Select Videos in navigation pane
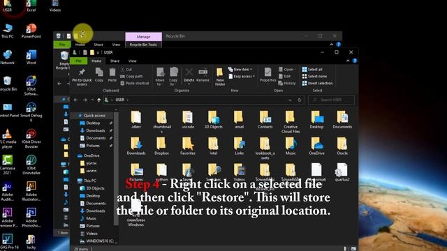Screen dimensions: 447x251 (x=91, y=234)
